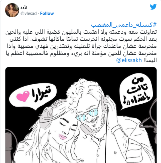
Task: Click the music notes in right bubble
Action: tap(126, 100)
